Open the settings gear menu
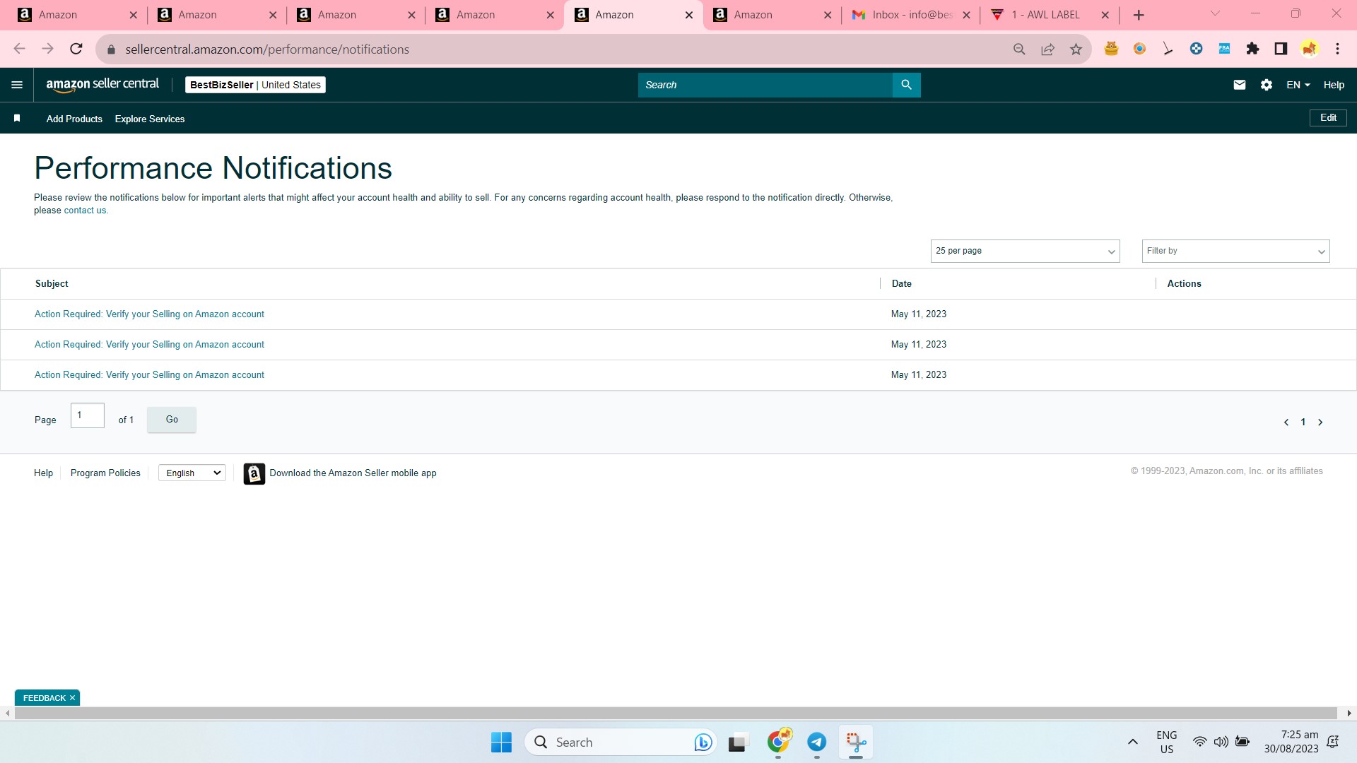Image resolution: width=1357 pixels, height=763 pixels. click(x=1266, y=85)
